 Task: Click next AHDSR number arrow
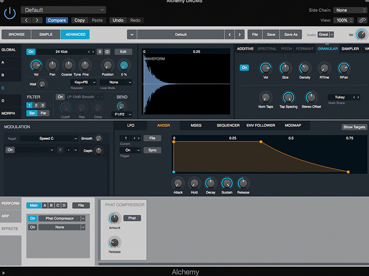coord(139,138)
